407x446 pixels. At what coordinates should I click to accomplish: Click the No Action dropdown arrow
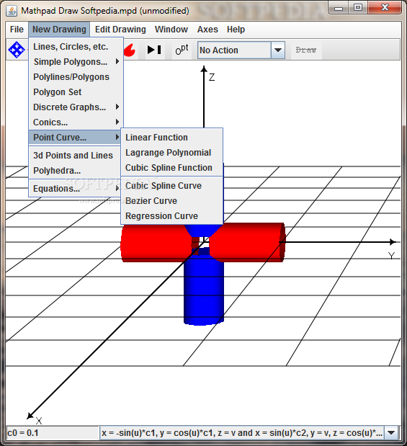(x=278, y=50)
